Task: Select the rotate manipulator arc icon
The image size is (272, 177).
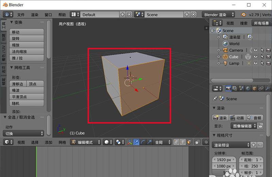Action: 143,142
